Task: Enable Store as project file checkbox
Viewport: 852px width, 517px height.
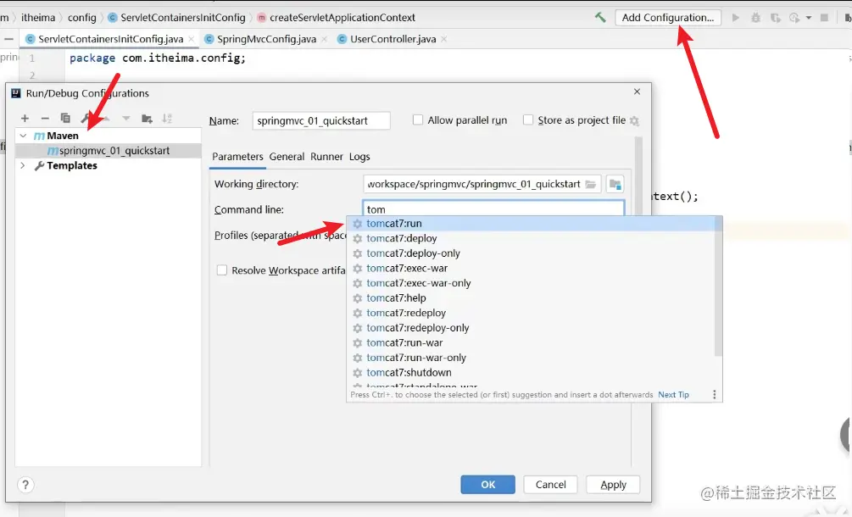Action: [x=528, y=120]
